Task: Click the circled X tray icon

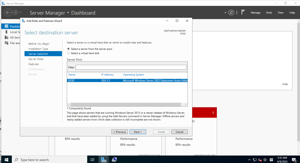Action: (265, 160)
